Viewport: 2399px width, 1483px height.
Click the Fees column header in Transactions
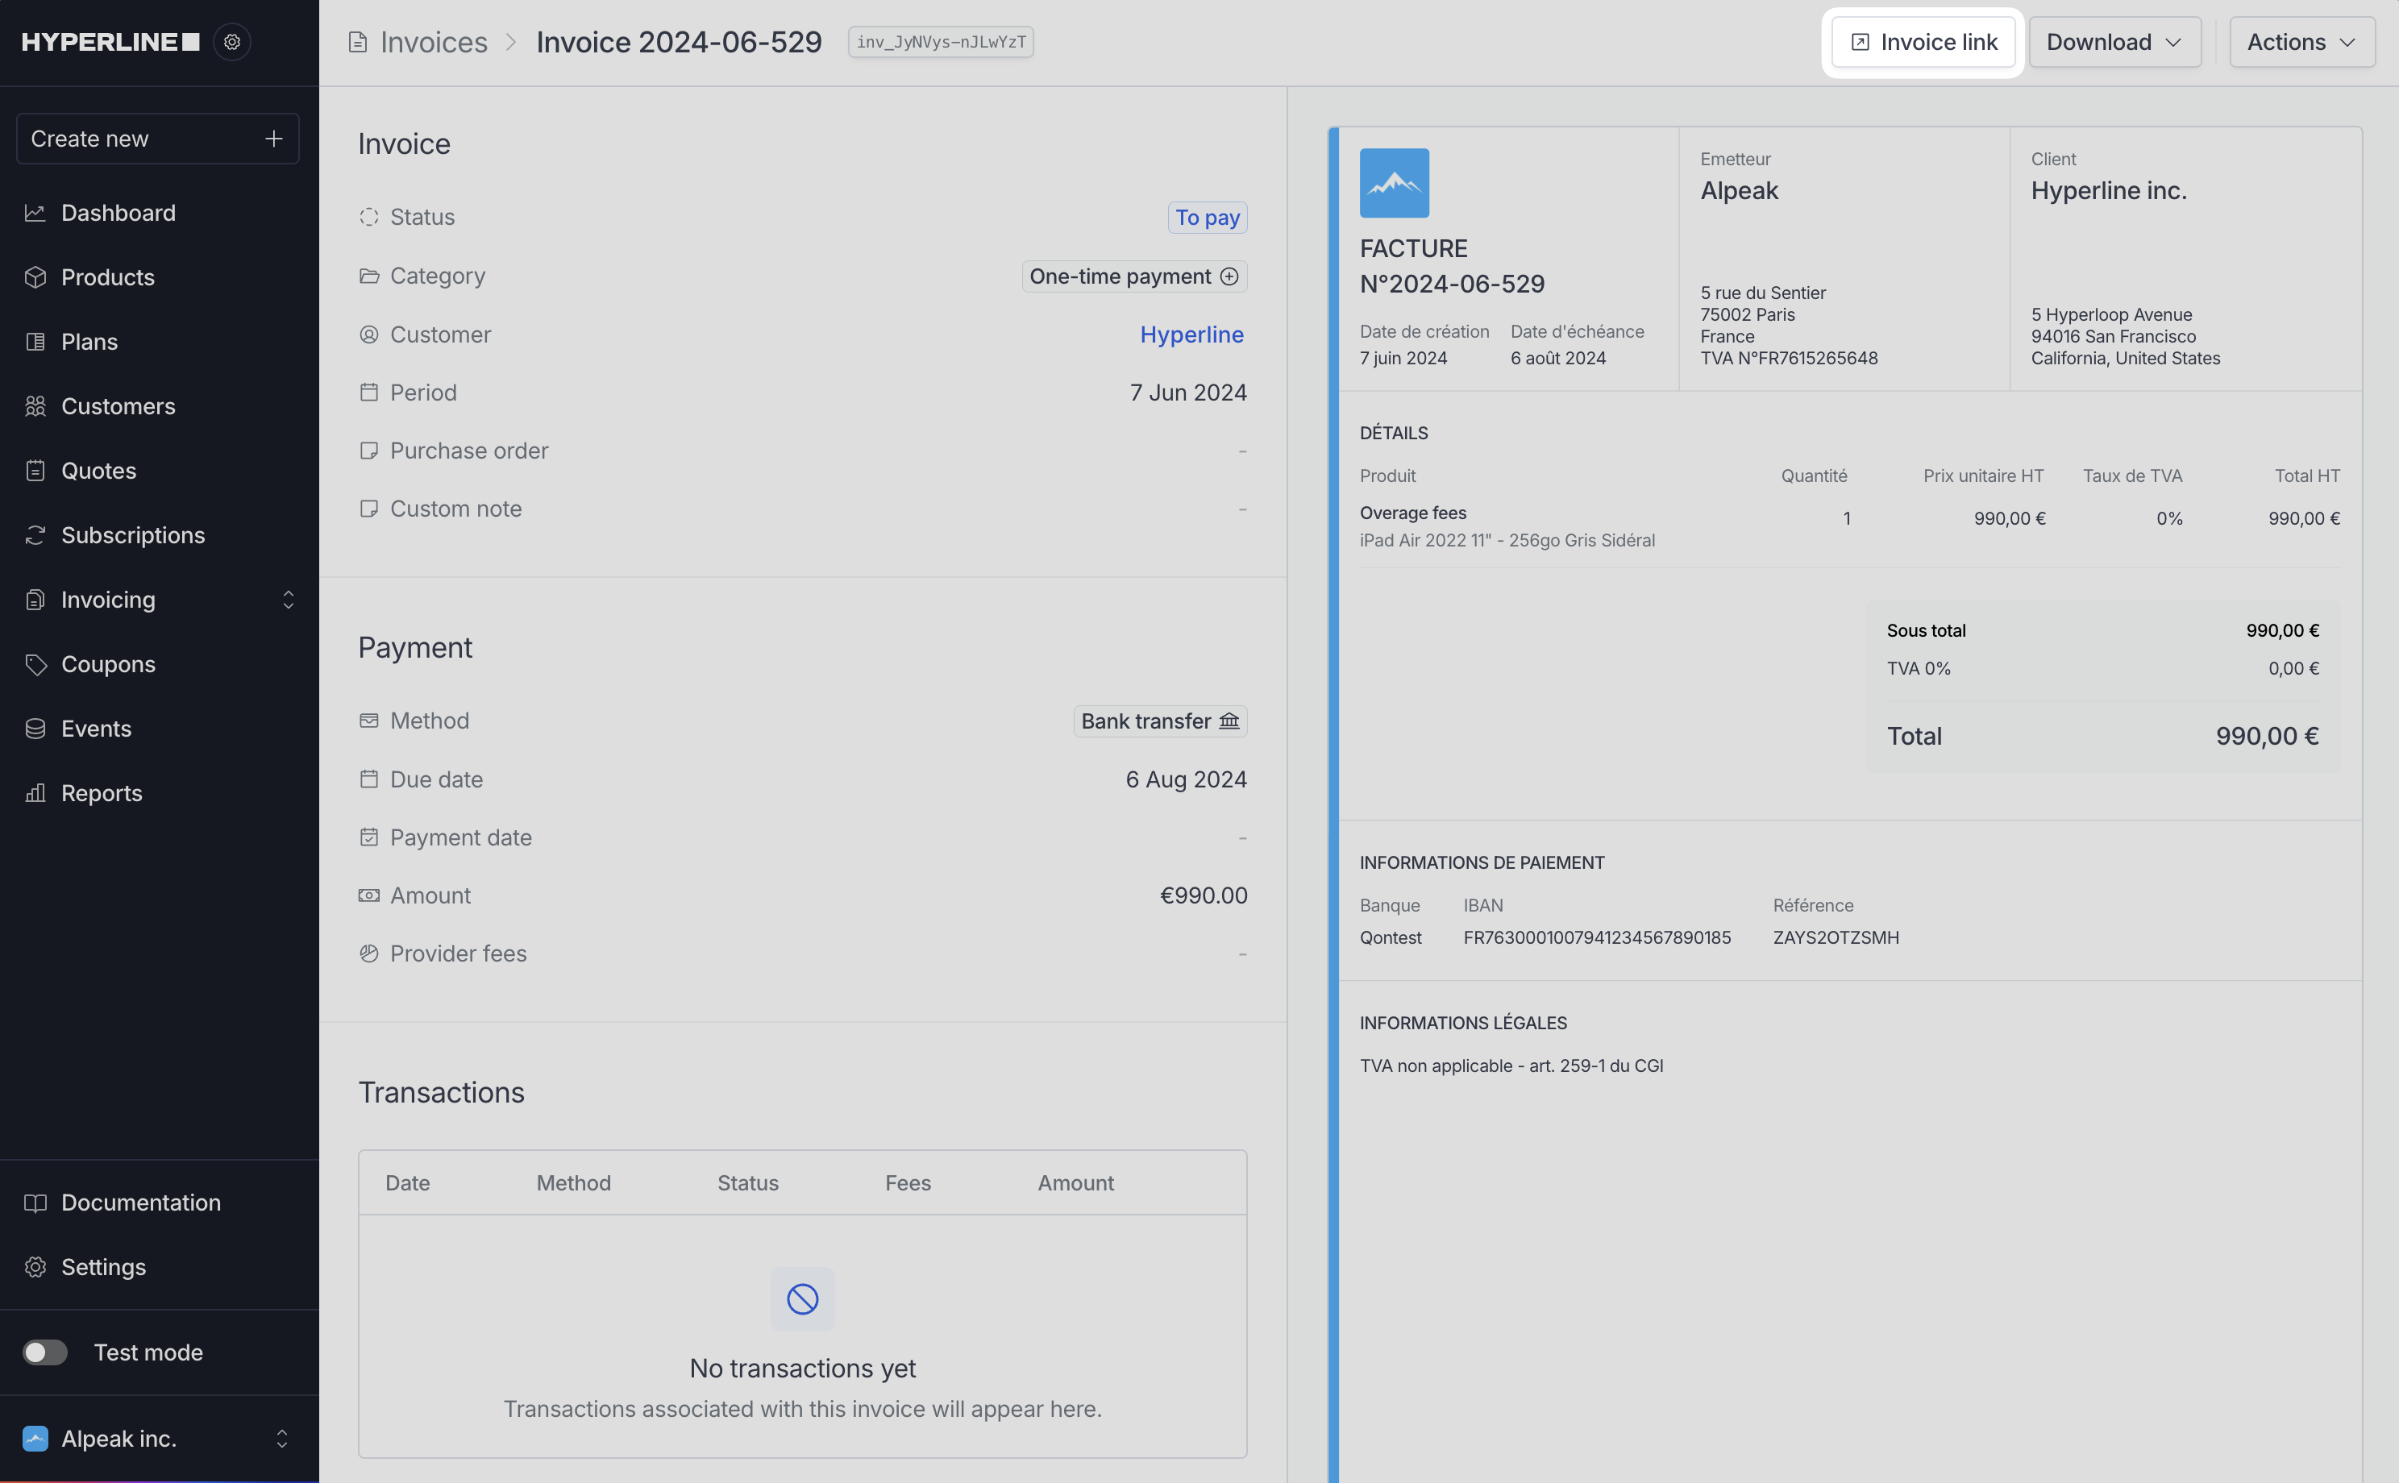point(908,1183)
